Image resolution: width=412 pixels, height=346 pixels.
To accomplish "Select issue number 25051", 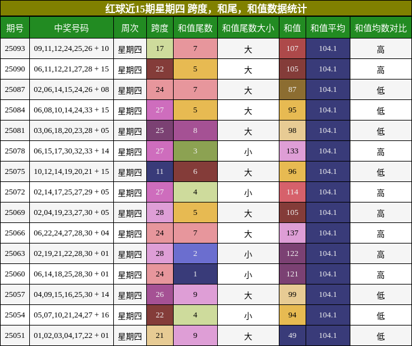I will tap(15, 335).
